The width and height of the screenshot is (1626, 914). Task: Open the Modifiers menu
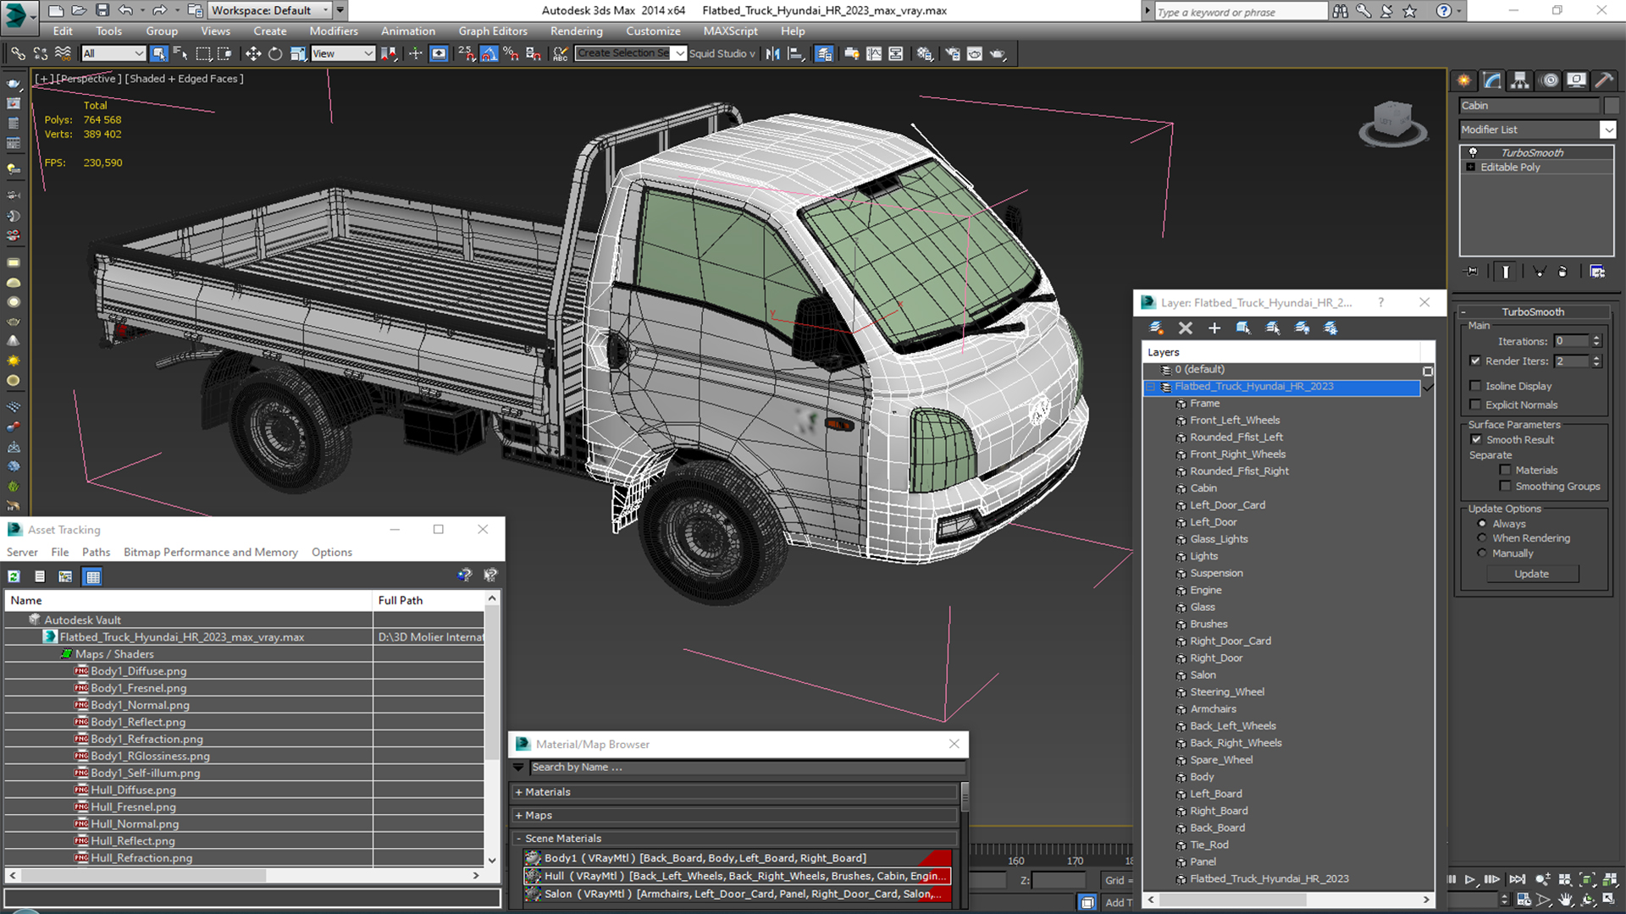(x=334, y=31)
